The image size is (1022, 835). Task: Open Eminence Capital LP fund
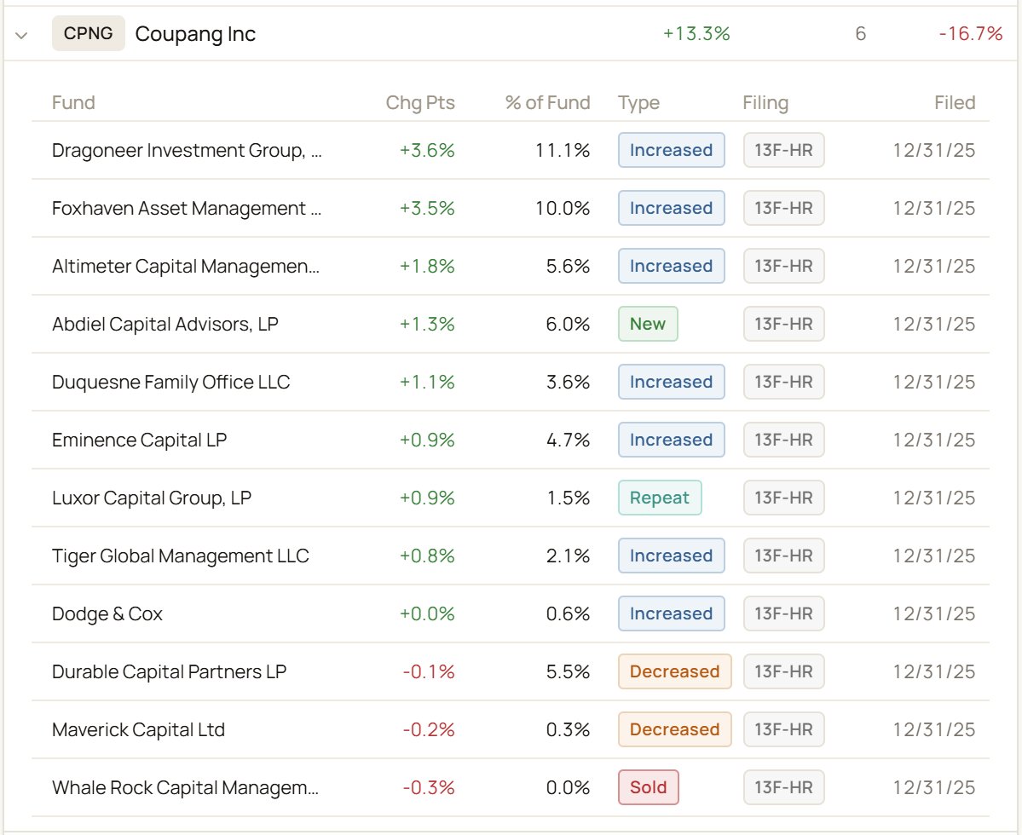[x=140, y=440]
